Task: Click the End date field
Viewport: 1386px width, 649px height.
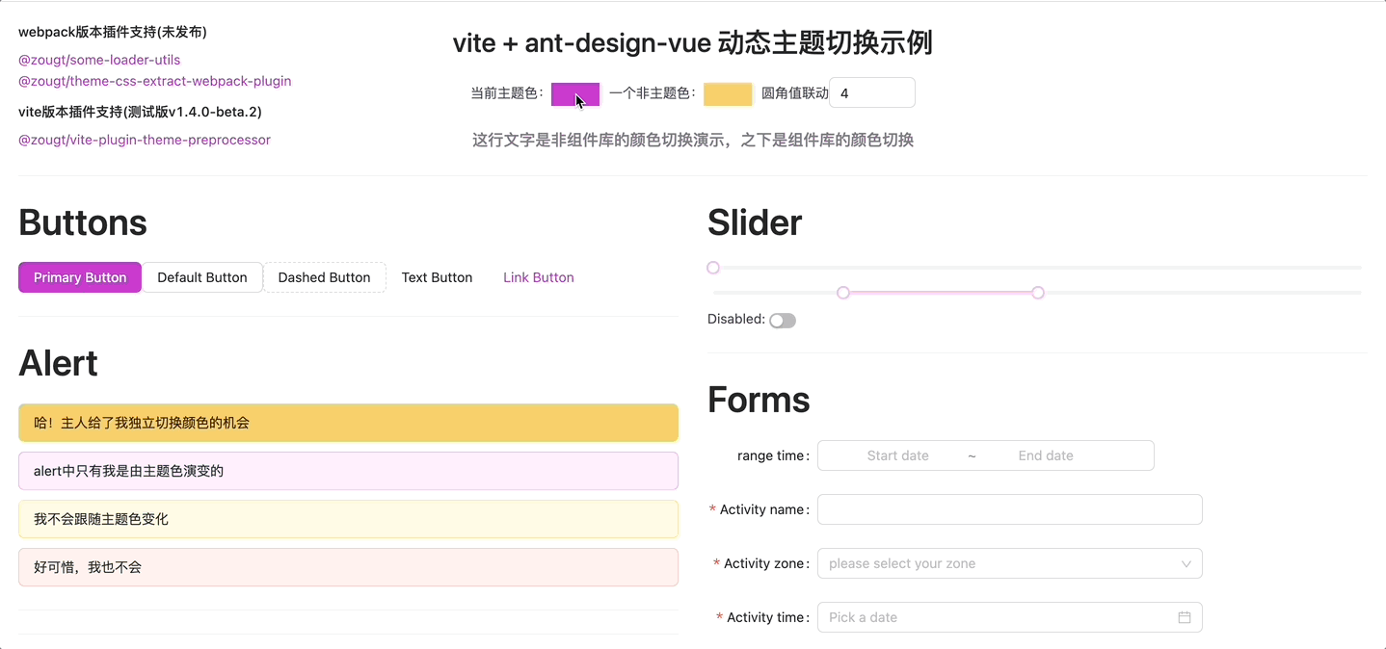Action: 1046,455
